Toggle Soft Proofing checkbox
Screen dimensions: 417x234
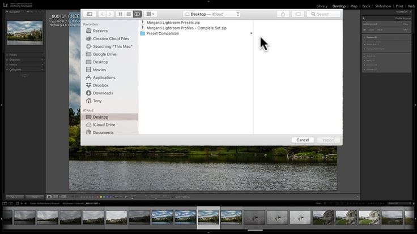tap(173, 197)
